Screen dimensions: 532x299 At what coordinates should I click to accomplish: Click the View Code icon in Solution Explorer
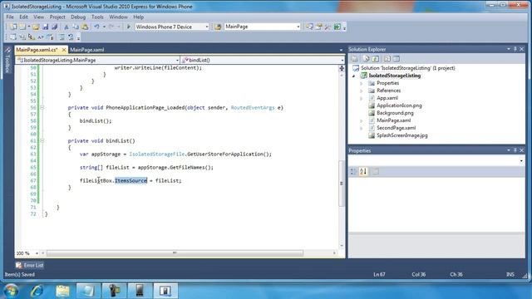click(x=387, y=59)
